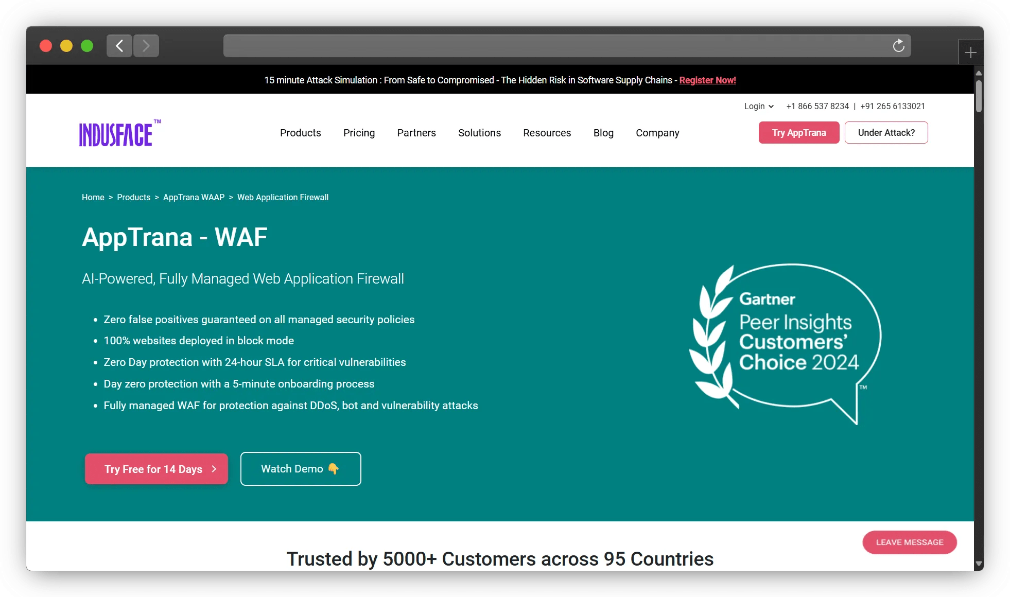
Task: Click the Watch Demo button
Action: pos(301,469)
